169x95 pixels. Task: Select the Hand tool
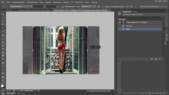pyautogui.click(x=3, y=77)
